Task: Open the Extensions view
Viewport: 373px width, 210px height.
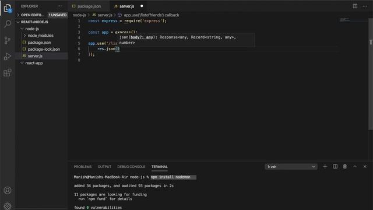Action: (8, 72)
